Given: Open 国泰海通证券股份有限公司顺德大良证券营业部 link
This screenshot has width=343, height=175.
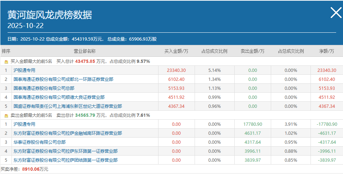Looking at the screenshot, I should (x=59, y=97).
